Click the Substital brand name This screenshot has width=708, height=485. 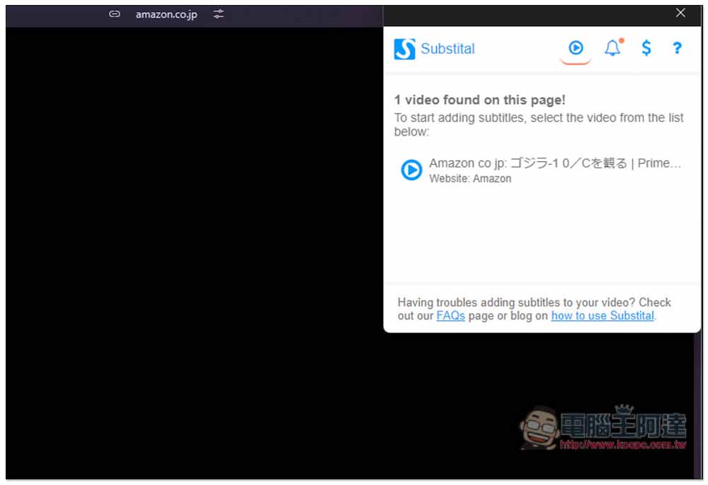447,49
